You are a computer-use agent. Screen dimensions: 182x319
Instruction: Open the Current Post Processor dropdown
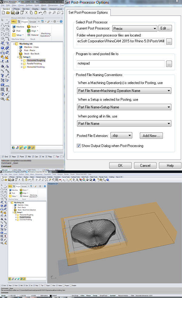tap(135, 29)
